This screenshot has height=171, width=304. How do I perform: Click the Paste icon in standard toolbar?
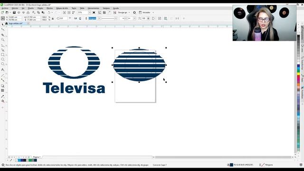pyautogui.click(x=43, y=13)
